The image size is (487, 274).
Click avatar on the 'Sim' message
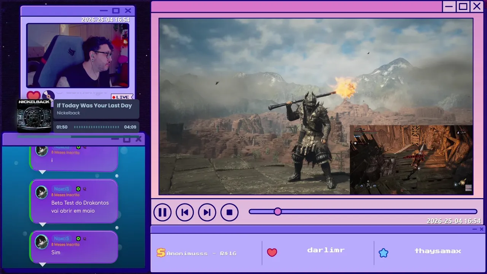[x=41, y=242]
